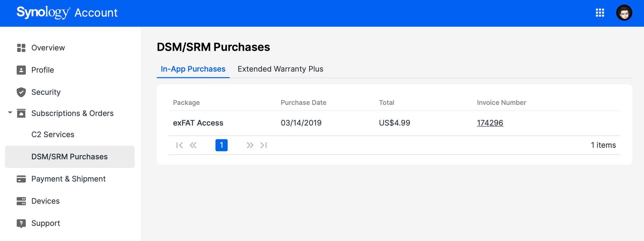Click the Payment & Shipment card icon
Image resolution: width=644 pixels, height=241 pixels.
pos(21,179)
